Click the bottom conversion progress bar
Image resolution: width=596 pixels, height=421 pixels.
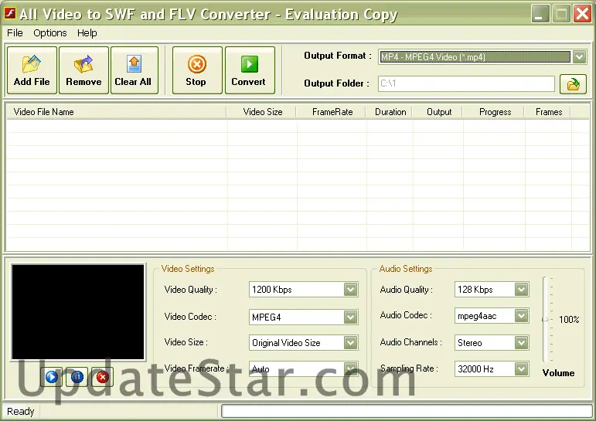[x=407, y=411]
